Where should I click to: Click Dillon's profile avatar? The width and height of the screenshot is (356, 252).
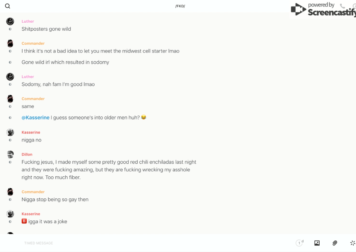click(10, 154)
